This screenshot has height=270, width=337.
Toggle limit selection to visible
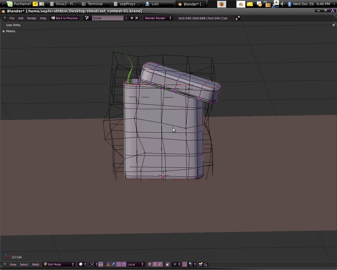(167, 264)
